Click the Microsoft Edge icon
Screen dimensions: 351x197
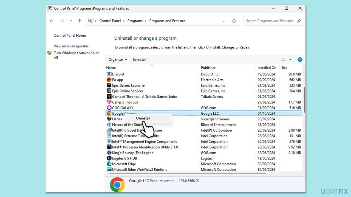109,164
